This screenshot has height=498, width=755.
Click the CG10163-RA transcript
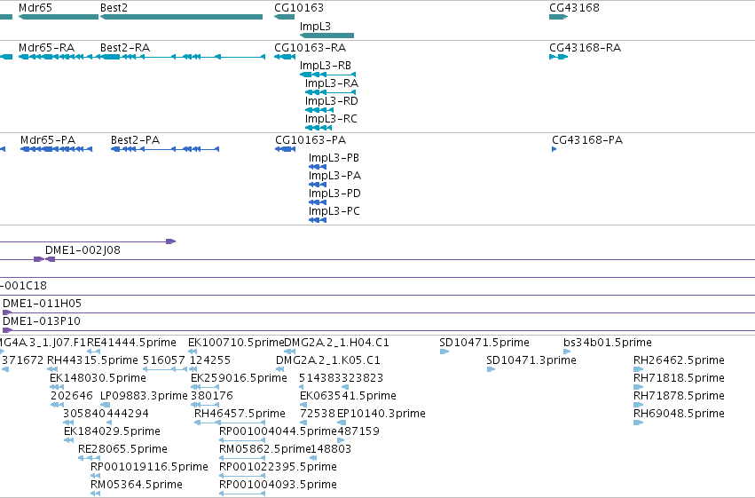point(285,57)
